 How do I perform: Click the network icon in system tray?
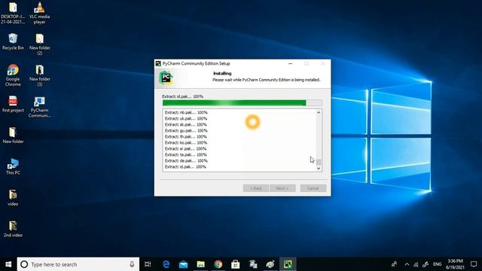click(416, 264)
